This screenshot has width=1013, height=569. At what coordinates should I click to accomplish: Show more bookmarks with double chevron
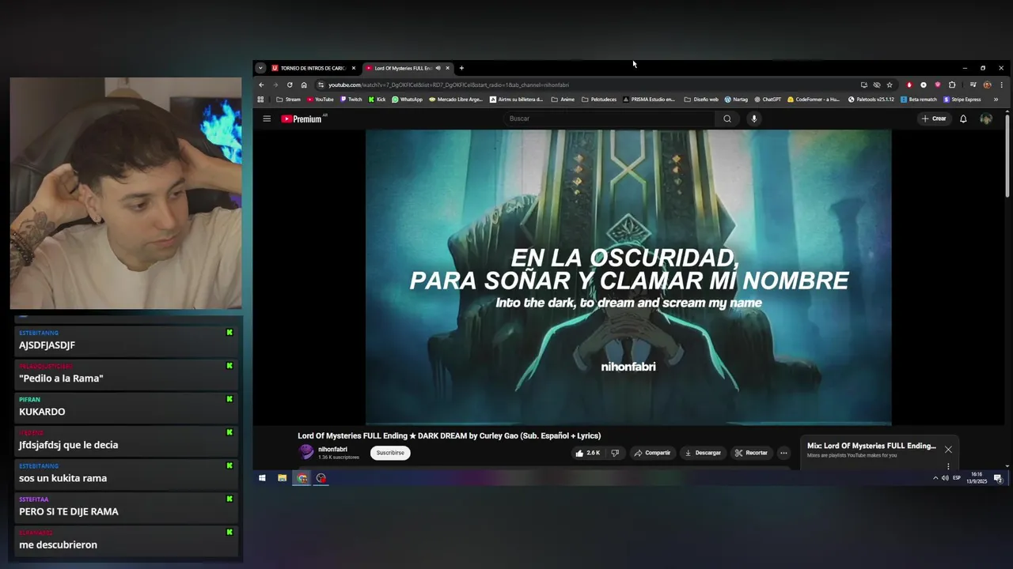coord(996,100)
